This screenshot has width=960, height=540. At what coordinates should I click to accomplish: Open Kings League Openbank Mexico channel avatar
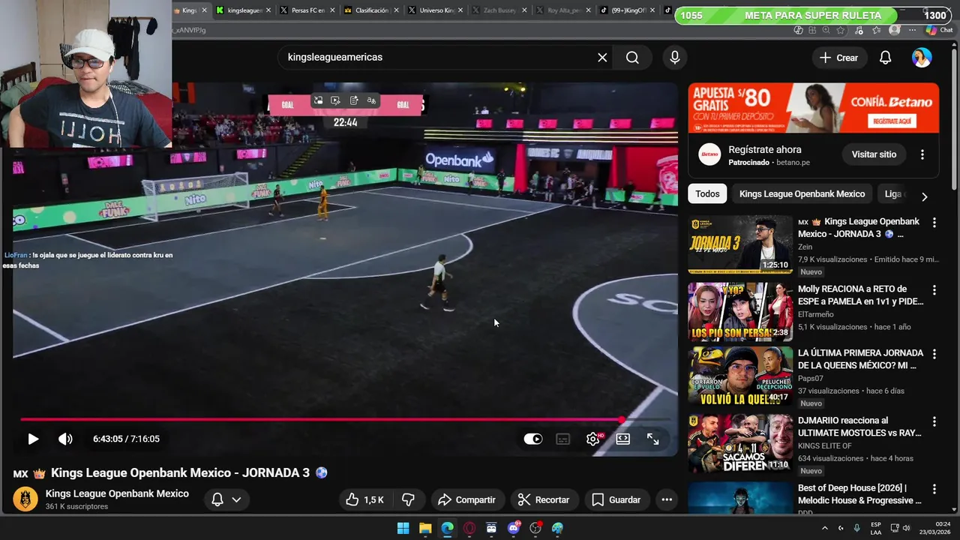pos(25,499)
